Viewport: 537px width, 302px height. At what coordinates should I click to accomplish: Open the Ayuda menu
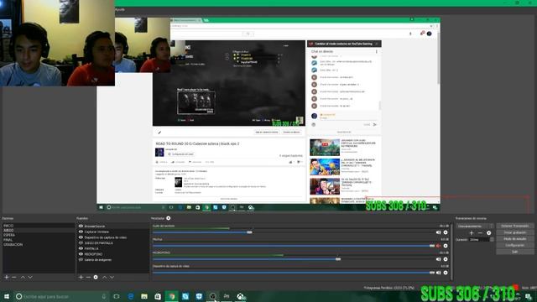tap(120, 10)
